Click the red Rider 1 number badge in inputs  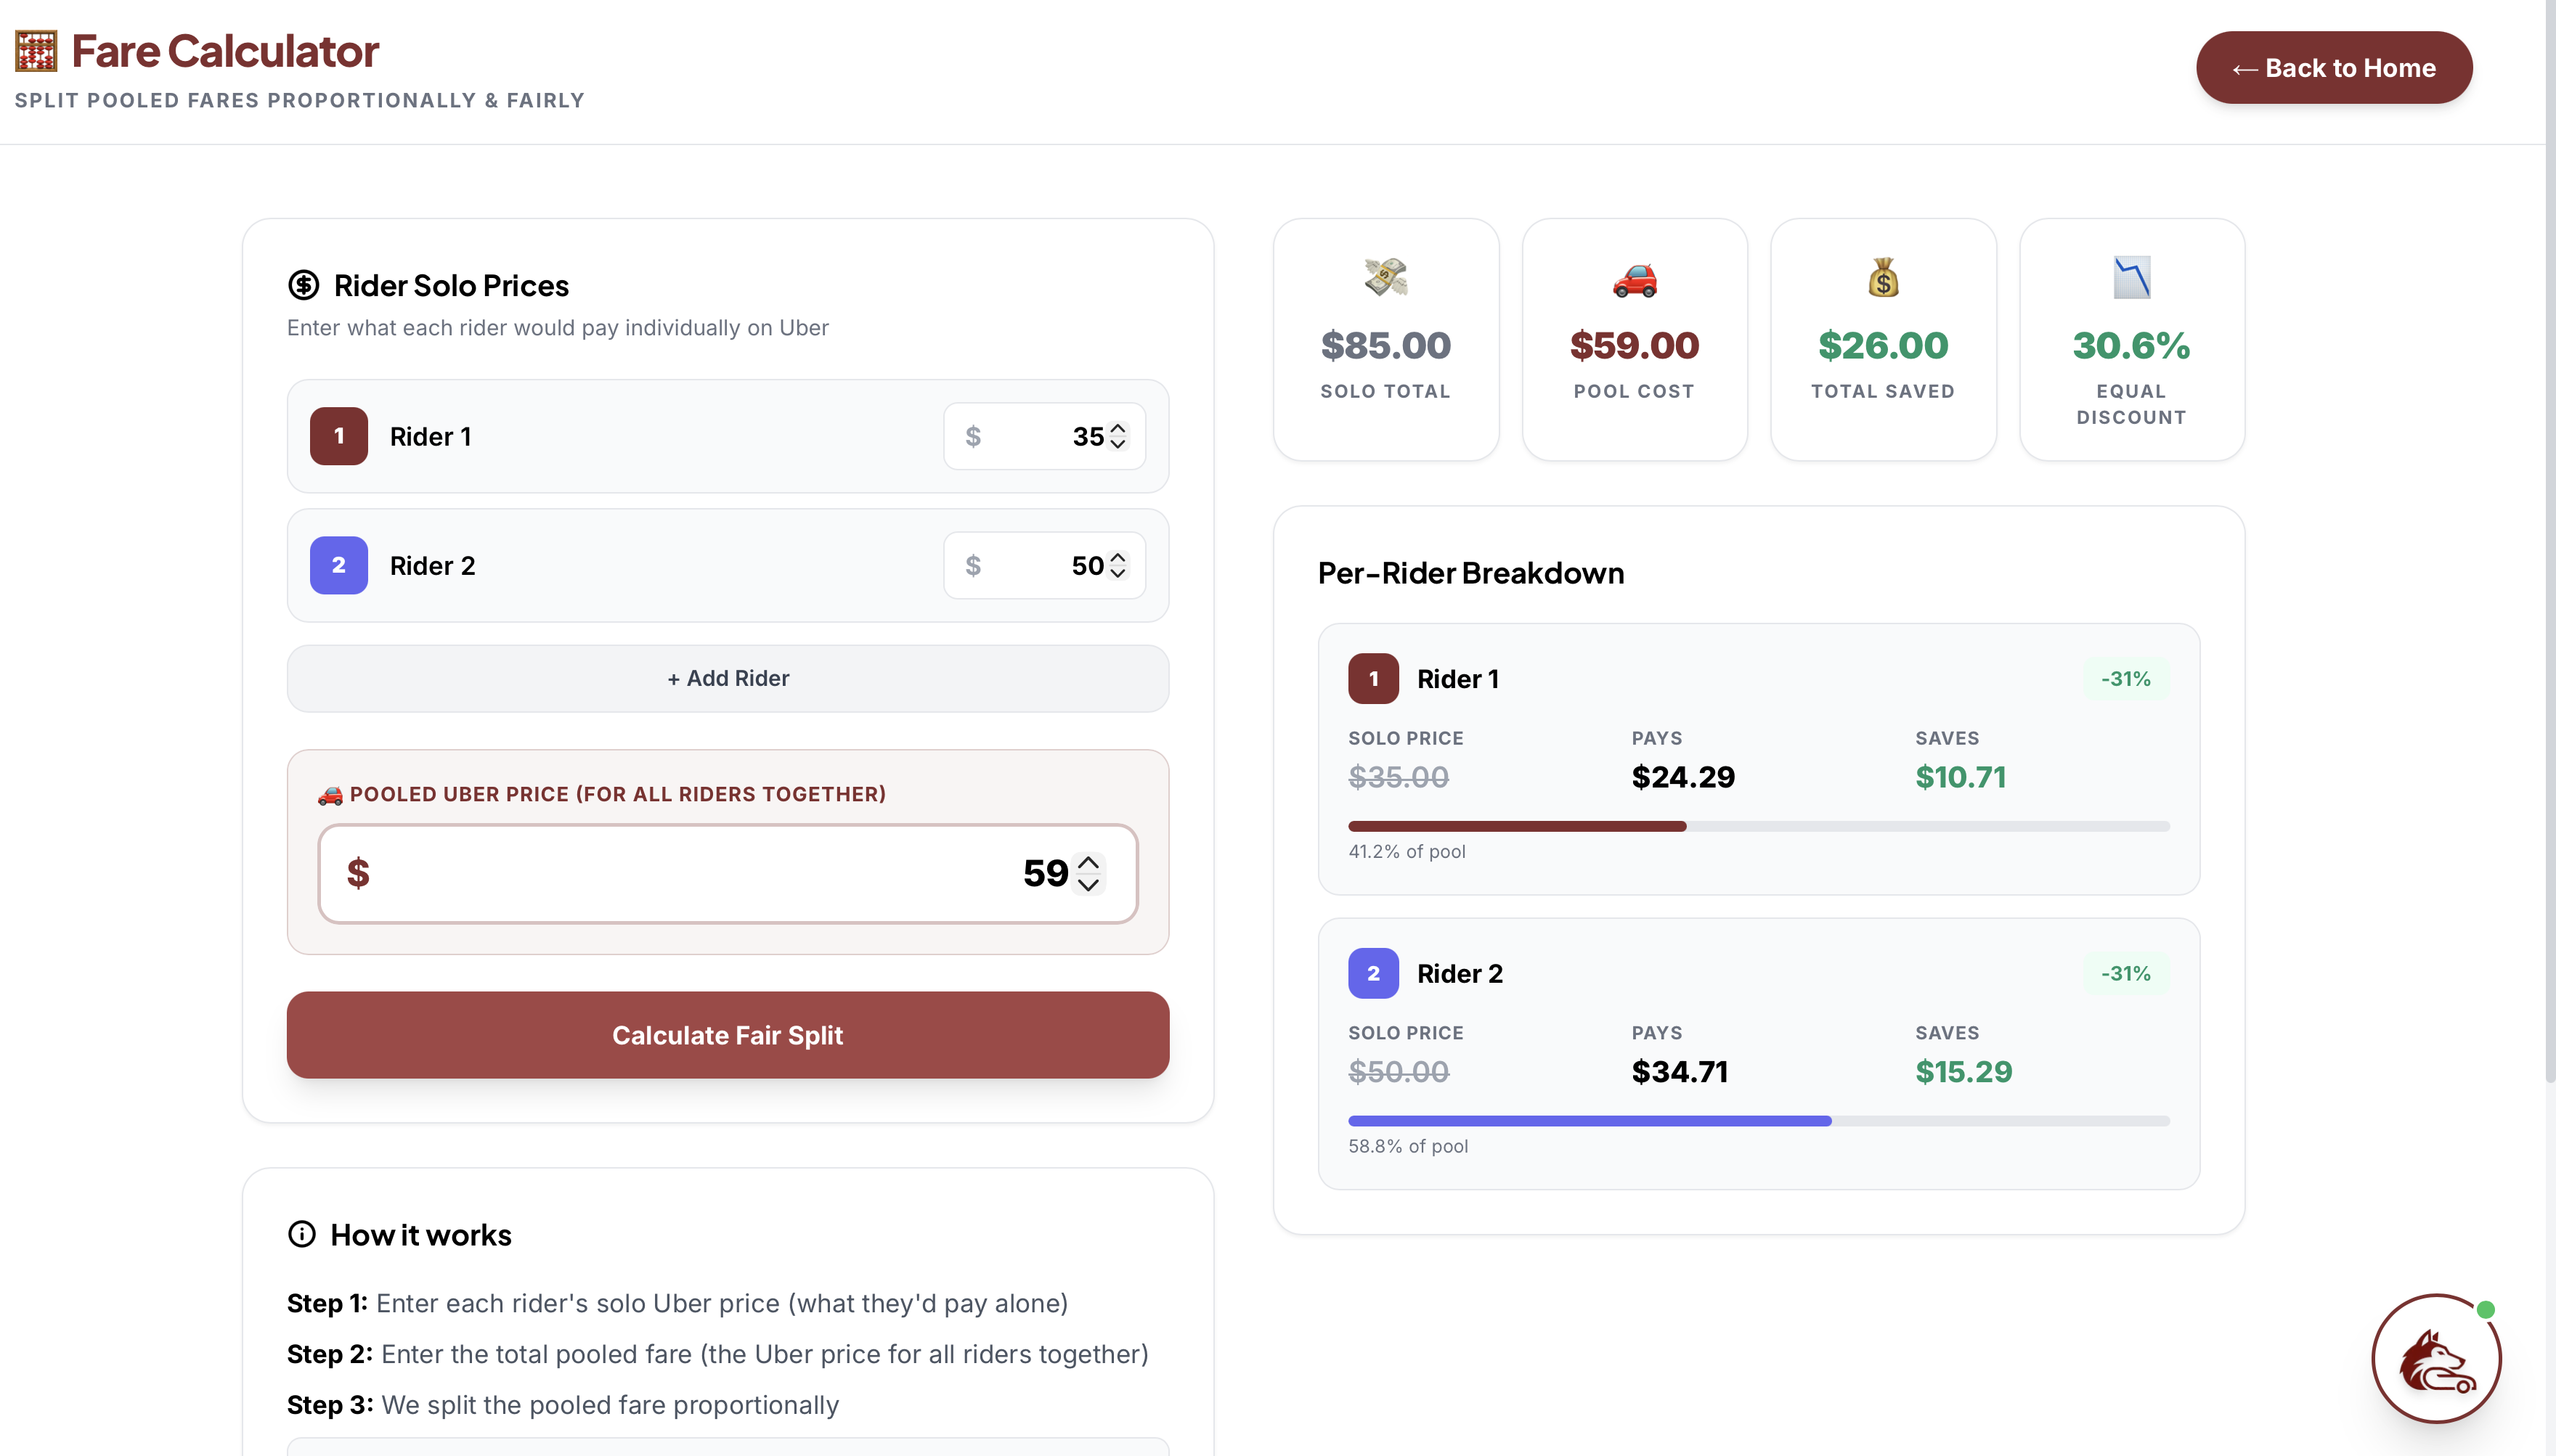[338, 436]
